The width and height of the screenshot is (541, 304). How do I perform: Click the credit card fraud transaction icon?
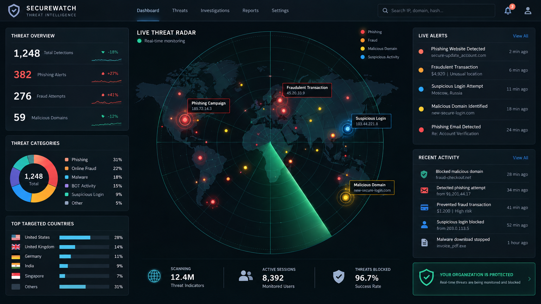424,208
